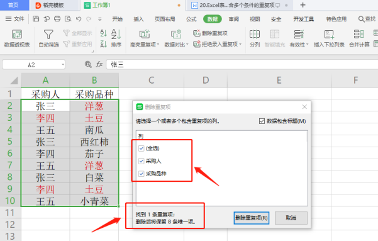This screenshot has height=241, width=378.
Task: Click cell B10 containing 小青菜
Action: point(94,201)
